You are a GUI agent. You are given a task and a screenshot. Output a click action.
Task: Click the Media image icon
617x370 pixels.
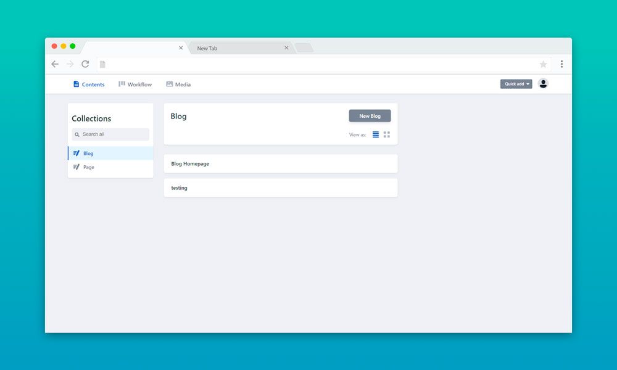[170, 84]
